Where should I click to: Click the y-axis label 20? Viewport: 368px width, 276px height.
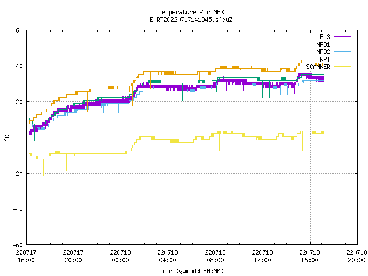click(19, 102)
